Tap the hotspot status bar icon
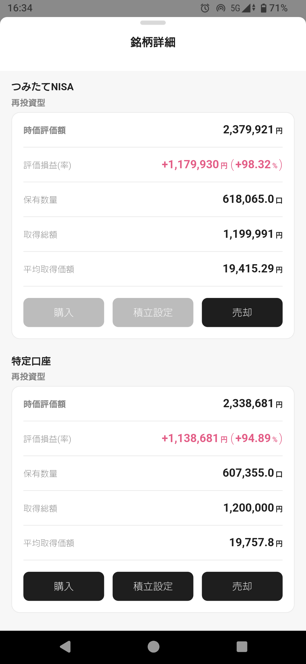The height and width of the screenshot is (664, 306). point(221,8)
